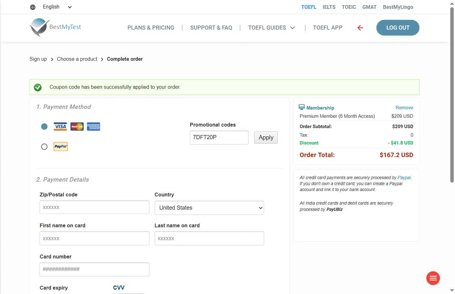Screen dimensions: 455x294
Task: Open the red floating menu button
Action: pos(433,278)
